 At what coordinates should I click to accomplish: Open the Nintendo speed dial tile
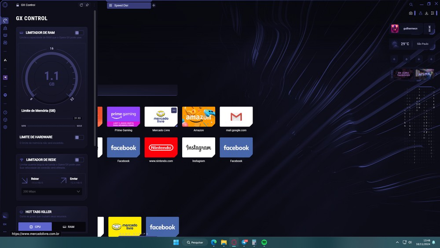(x=161, y=148)
